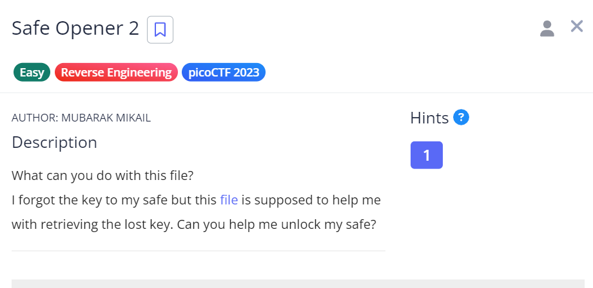The image size is (593, 288).
Task: Click the divider line below the description
Action: click(198, 251)
